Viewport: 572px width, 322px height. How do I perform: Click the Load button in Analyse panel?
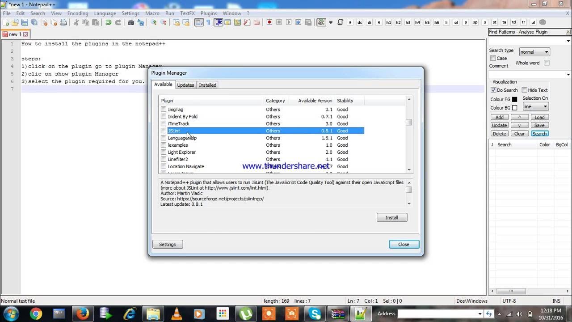click(x=539, y=117)
